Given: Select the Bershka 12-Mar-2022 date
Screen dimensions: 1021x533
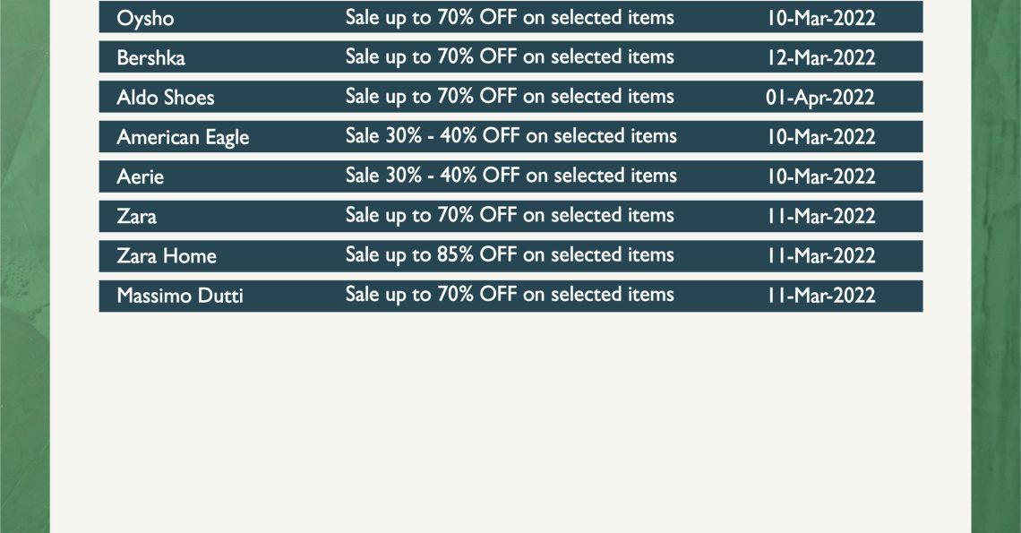Looking at the screenshot, I should point(820,57).
